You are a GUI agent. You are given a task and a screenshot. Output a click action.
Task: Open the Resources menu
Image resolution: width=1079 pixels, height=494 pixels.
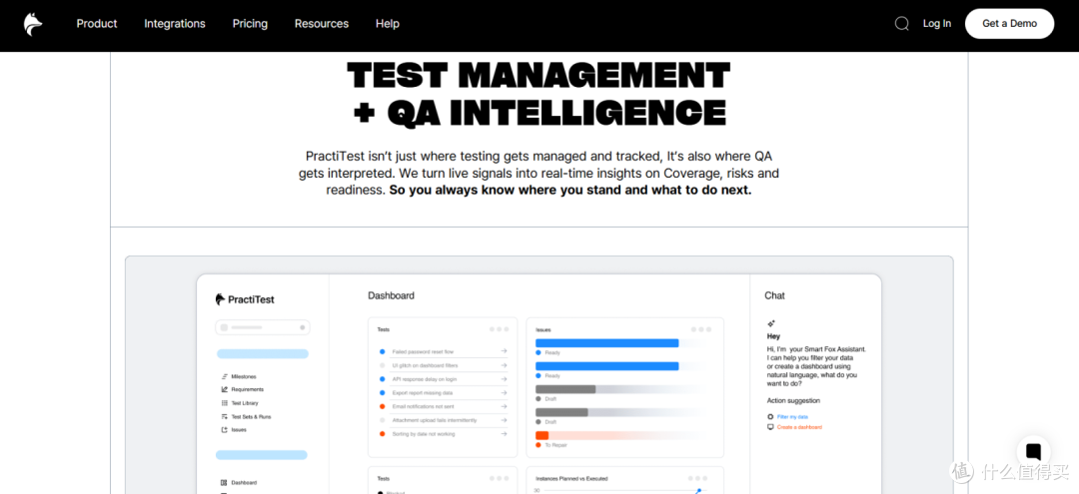click(322, 24)
